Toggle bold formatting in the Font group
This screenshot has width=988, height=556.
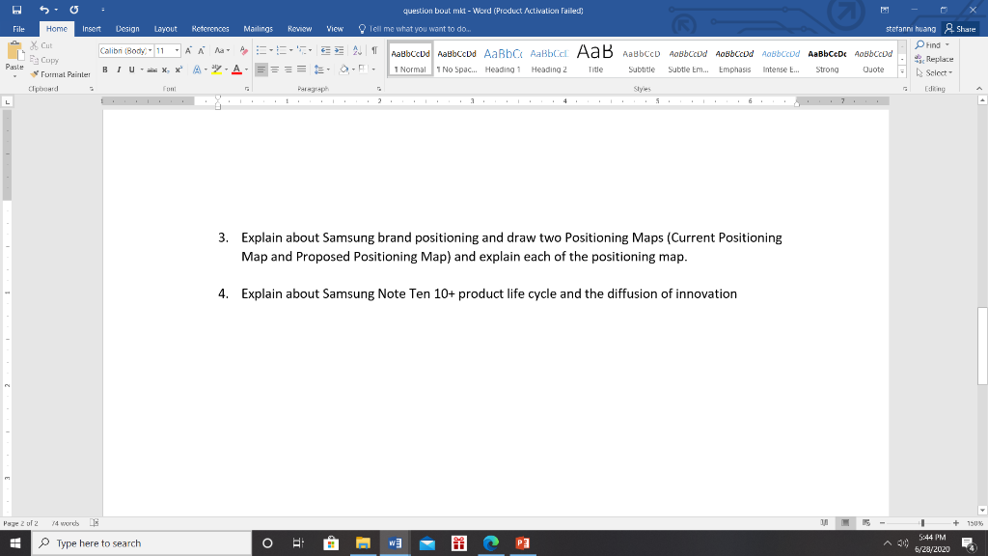pyautogui.click(x=105, y=69)
